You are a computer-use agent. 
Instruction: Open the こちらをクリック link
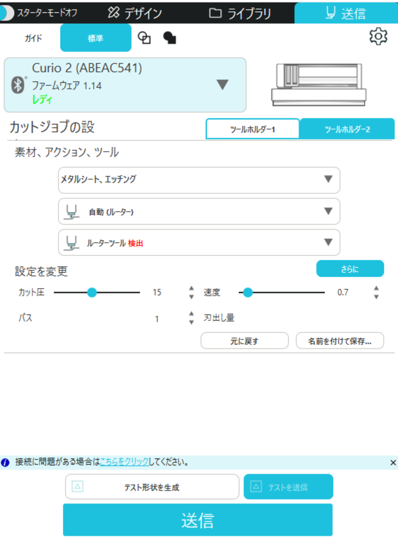[x=124, y=462]
